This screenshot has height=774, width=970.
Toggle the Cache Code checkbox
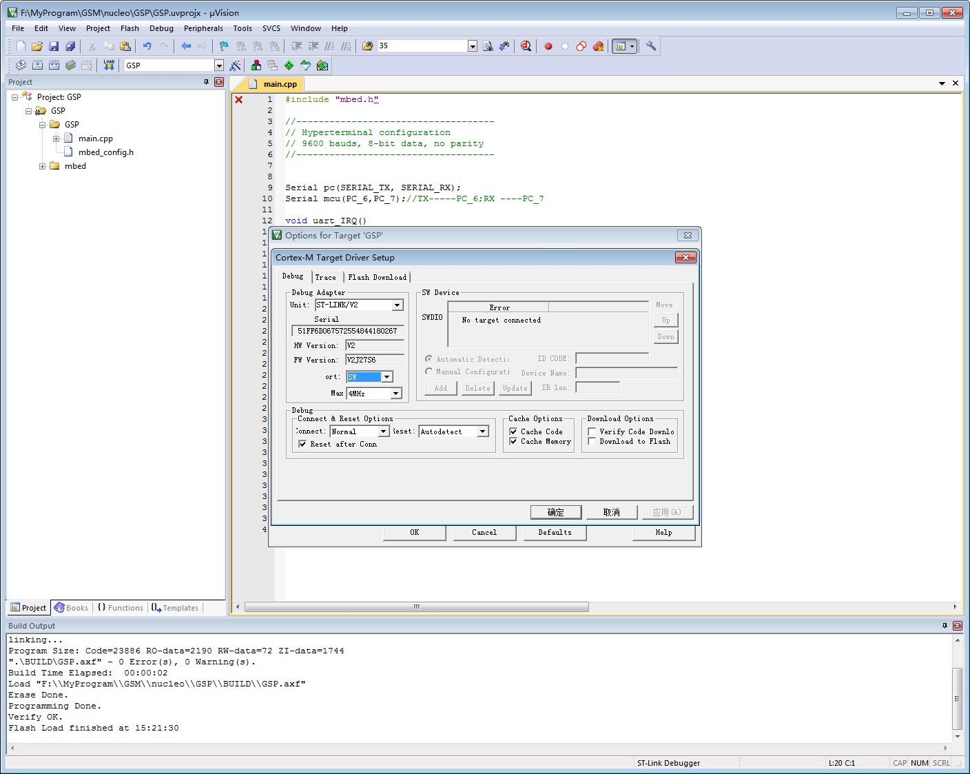click(x=513, y=431)
